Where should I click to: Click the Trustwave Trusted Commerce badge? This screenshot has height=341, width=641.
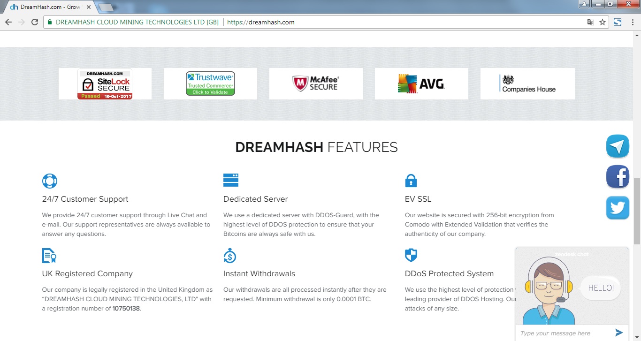pyautogui.click(x=210, y=83)
